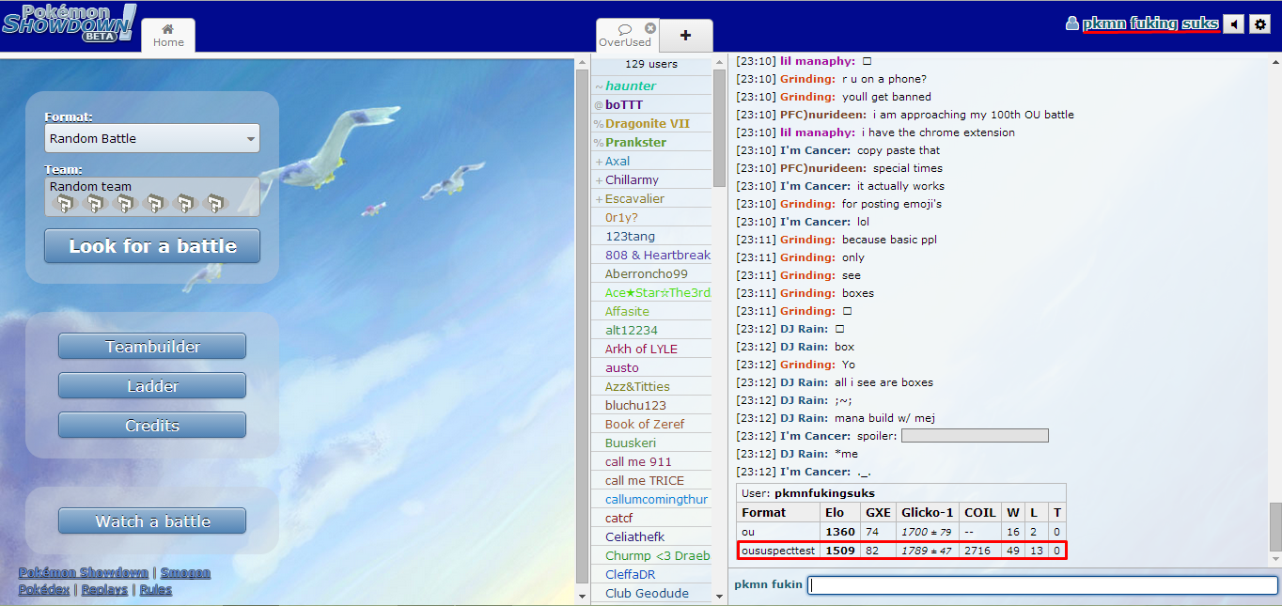The image size is (1282, 606).
Task: Select the first random team Pokémon icon
Action: [63, 203]
